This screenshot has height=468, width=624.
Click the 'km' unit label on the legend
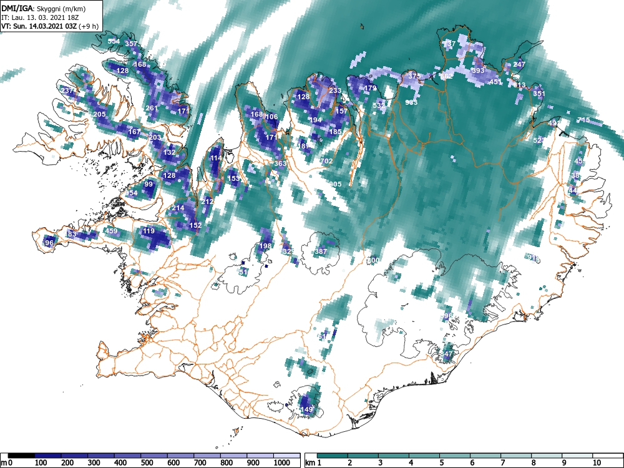[310, 463]
